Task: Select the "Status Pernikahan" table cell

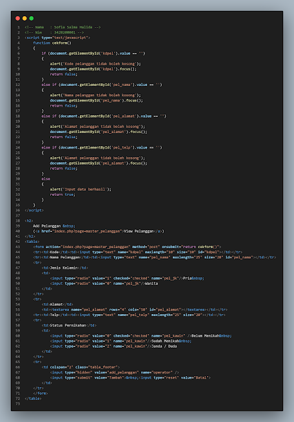Action: (x=69, y=325)
